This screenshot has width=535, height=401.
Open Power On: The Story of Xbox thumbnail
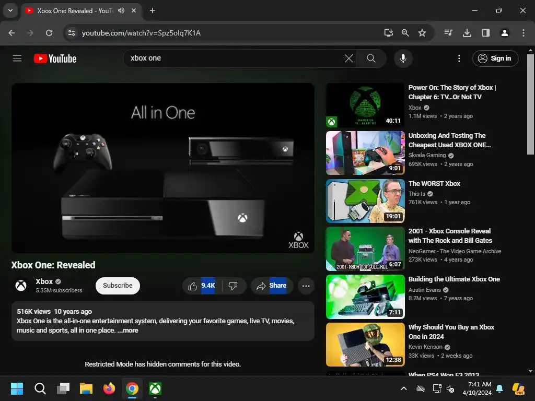[x=365, y=105]
